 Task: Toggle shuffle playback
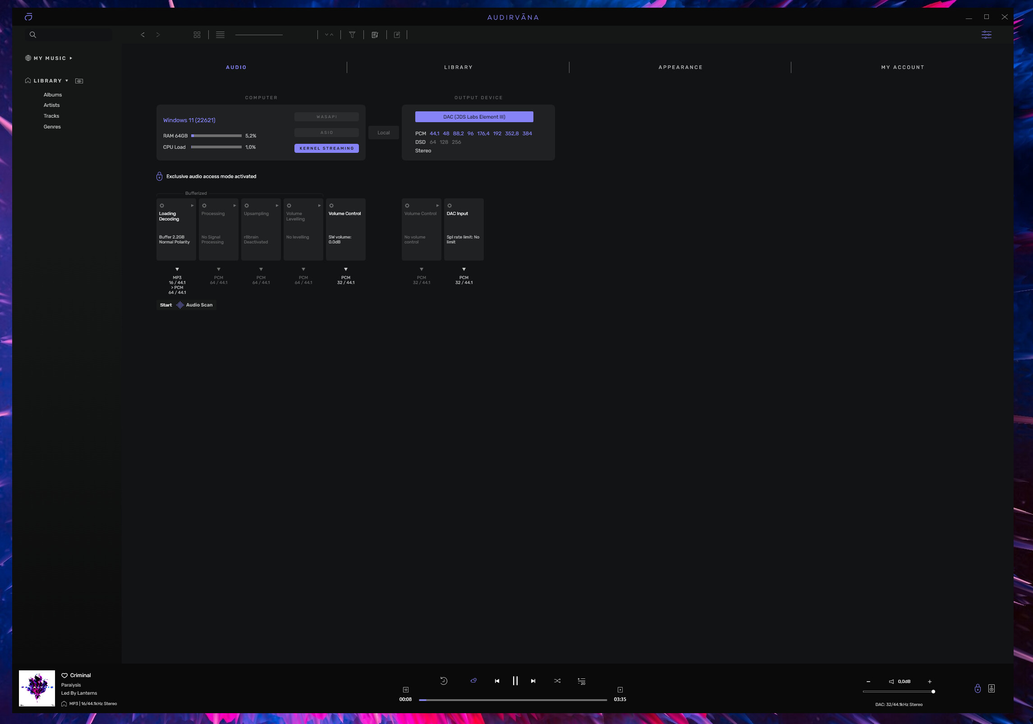tap(557, 681)
